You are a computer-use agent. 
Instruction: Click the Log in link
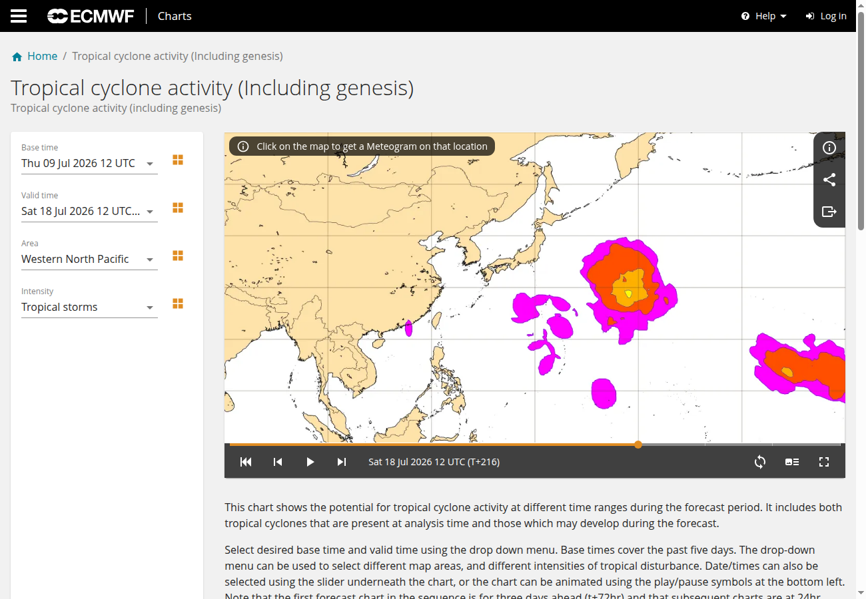(x=826, y=16)
